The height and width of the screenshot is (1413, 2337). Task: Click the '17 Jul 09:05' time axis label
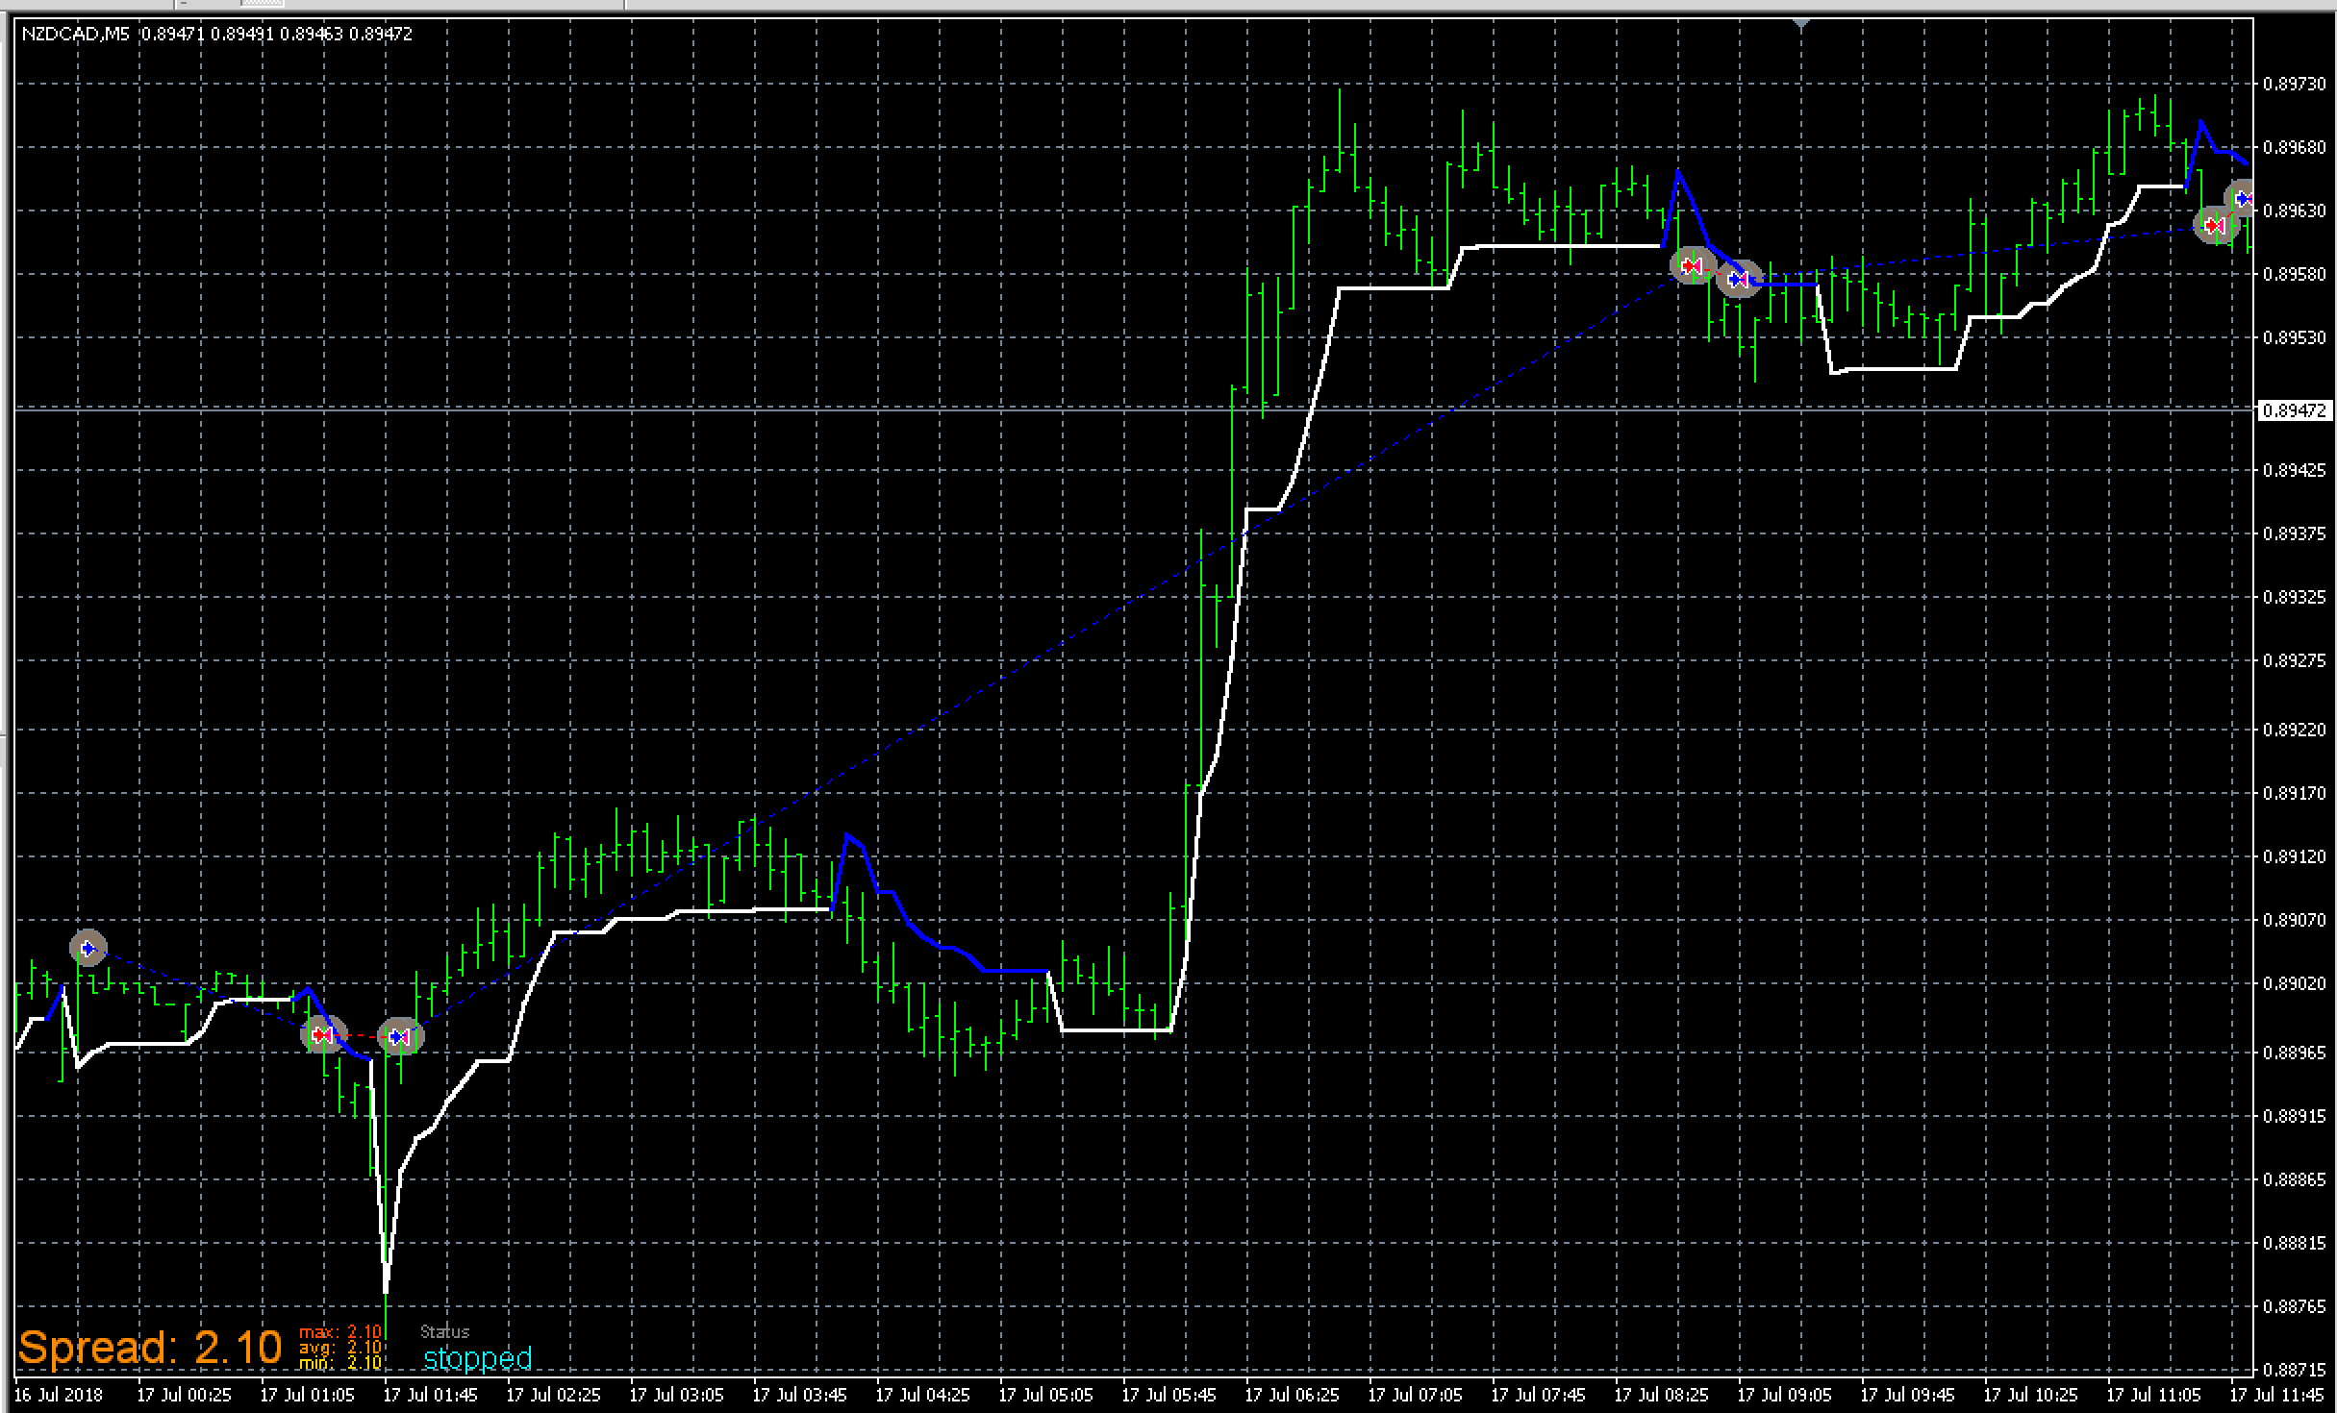1784,1395
